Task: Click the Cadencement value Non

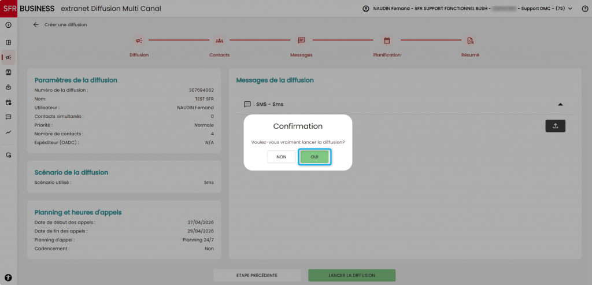Action: point(209,249)
